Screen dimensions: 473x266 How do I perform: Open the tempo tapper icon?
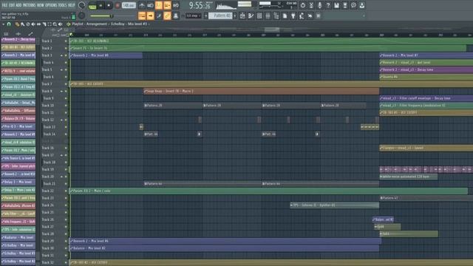(x=302, y=16)
